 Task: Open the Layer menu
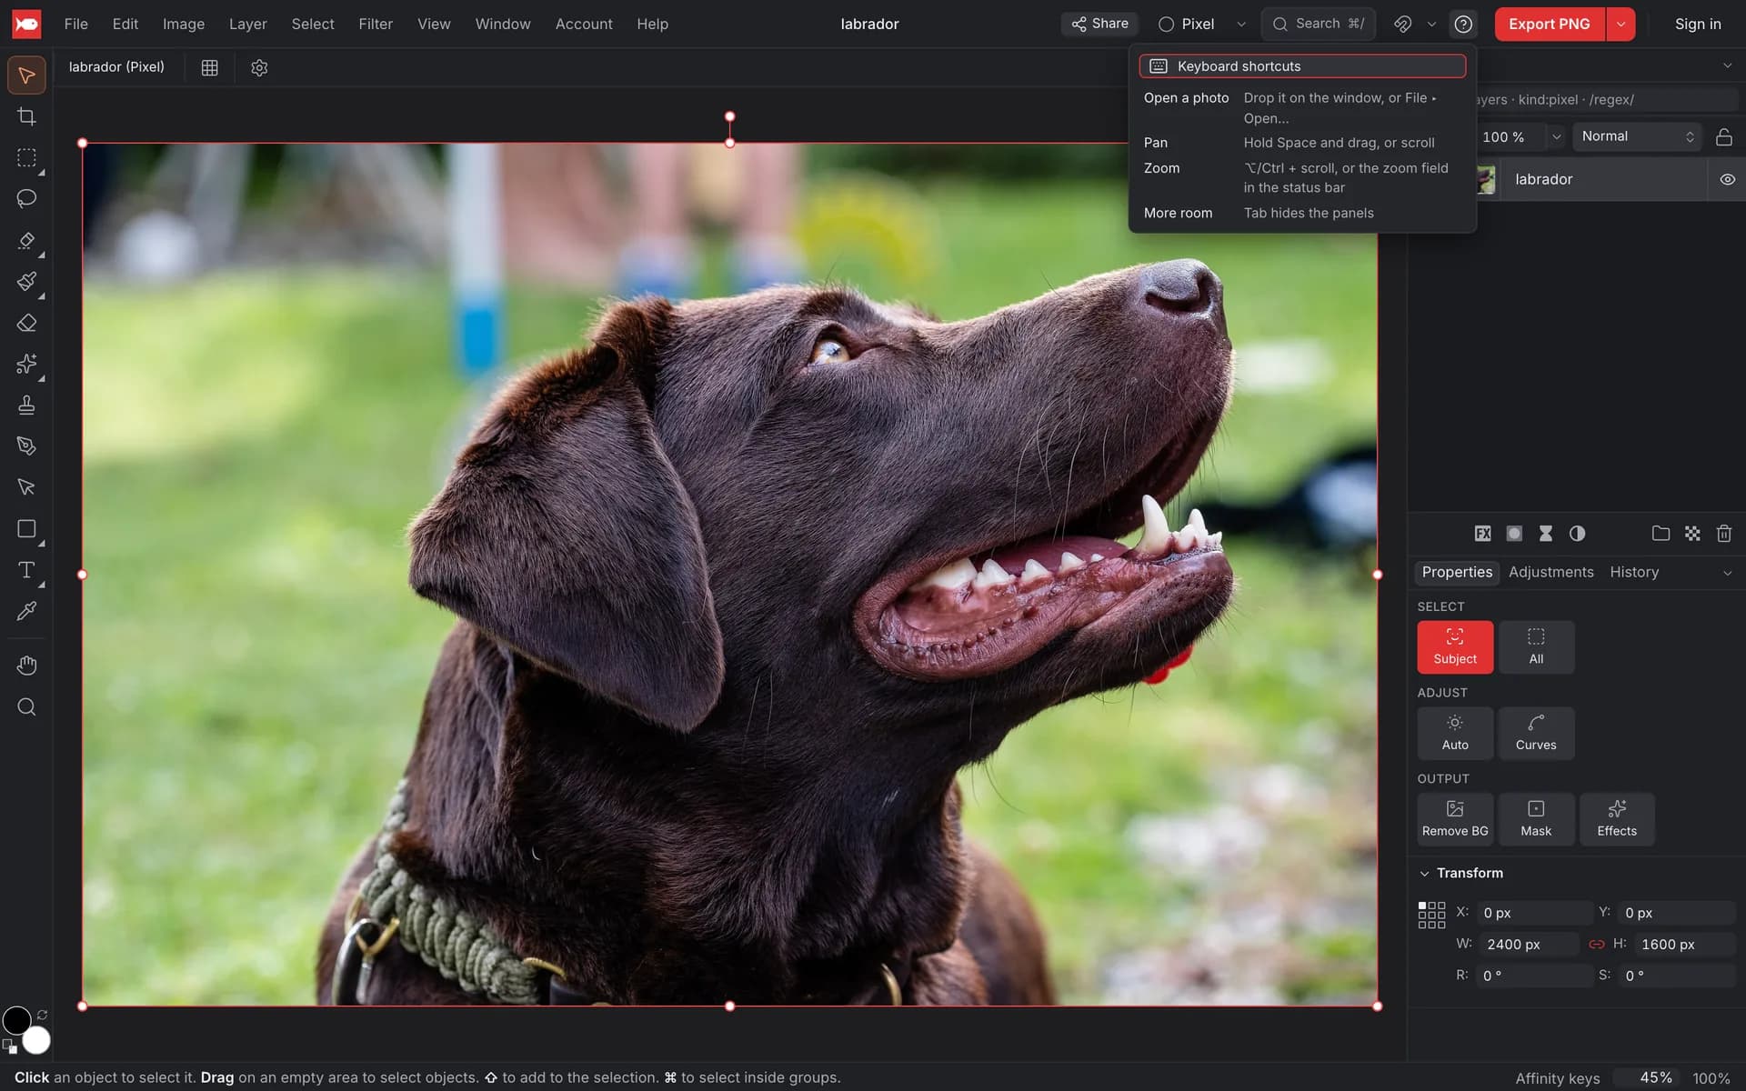click(x=247, y=24)
